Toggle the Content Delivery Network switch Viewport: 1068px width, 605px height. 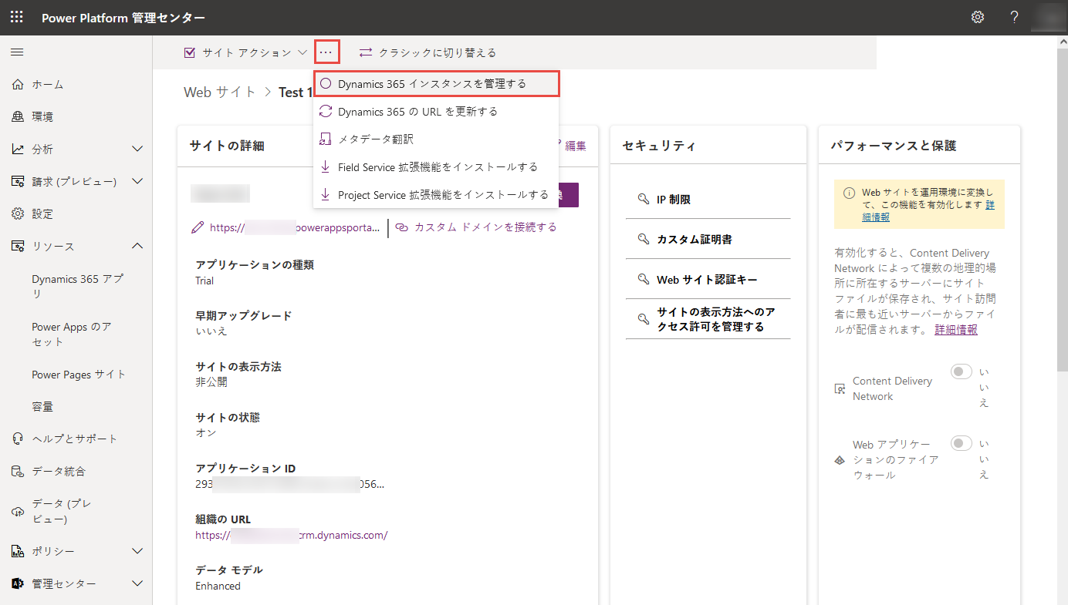tap(962, 372)
